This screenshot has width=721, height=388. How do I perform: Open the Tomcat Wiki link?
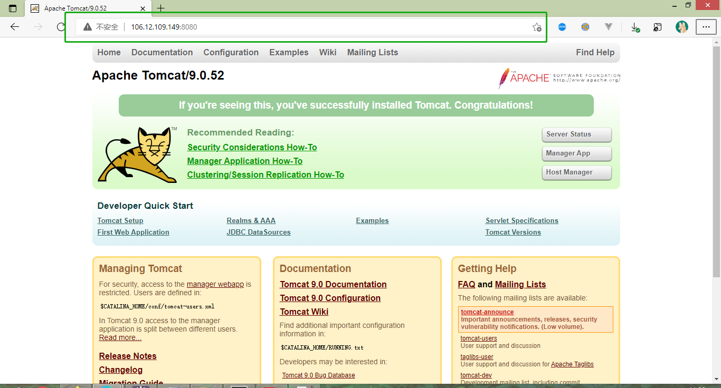(304, 312)
